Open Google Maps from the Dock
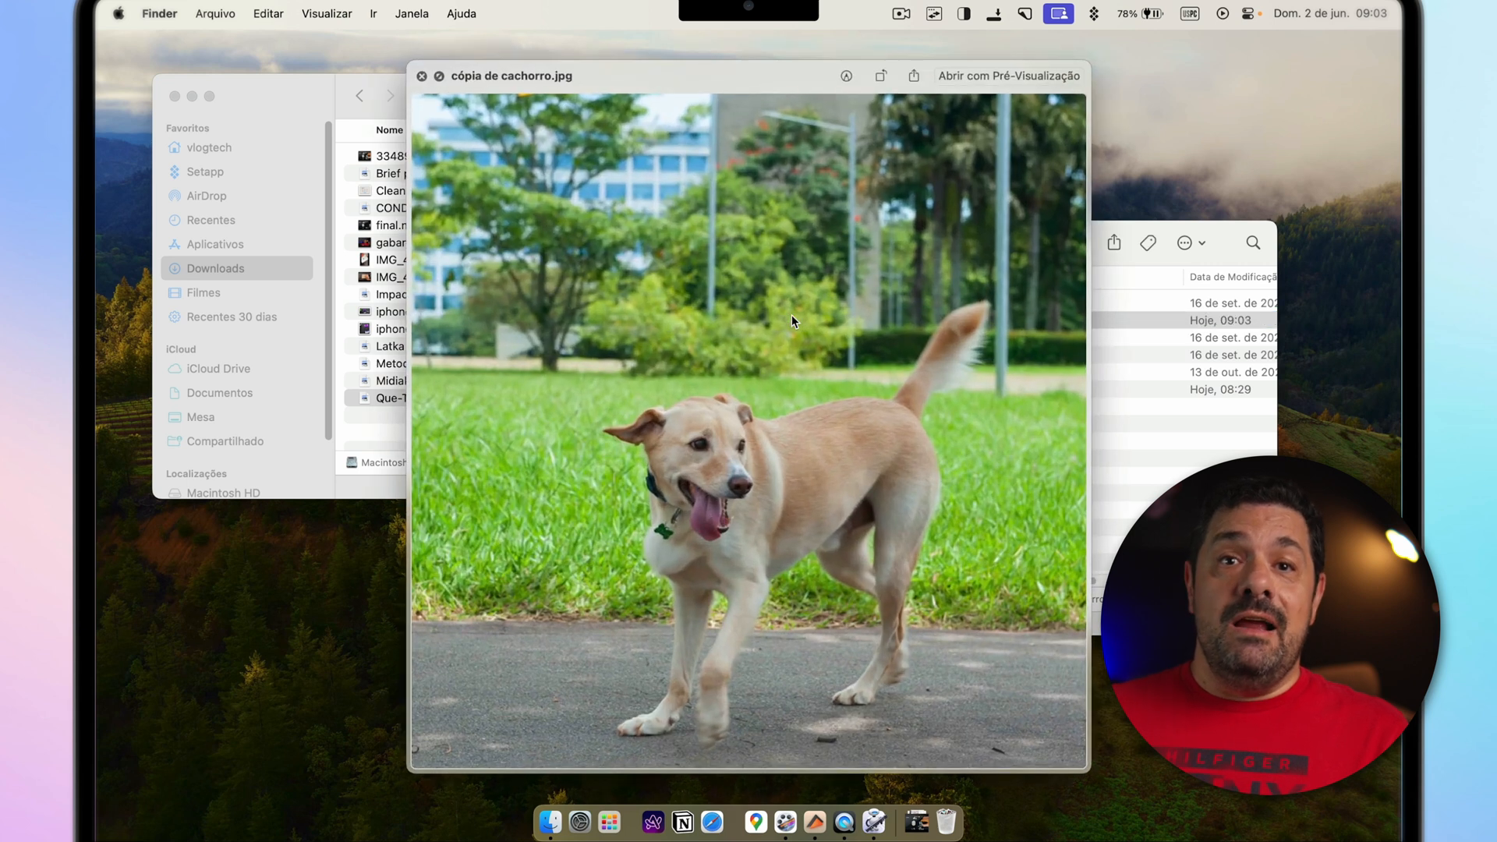 [x=756, y=822]
